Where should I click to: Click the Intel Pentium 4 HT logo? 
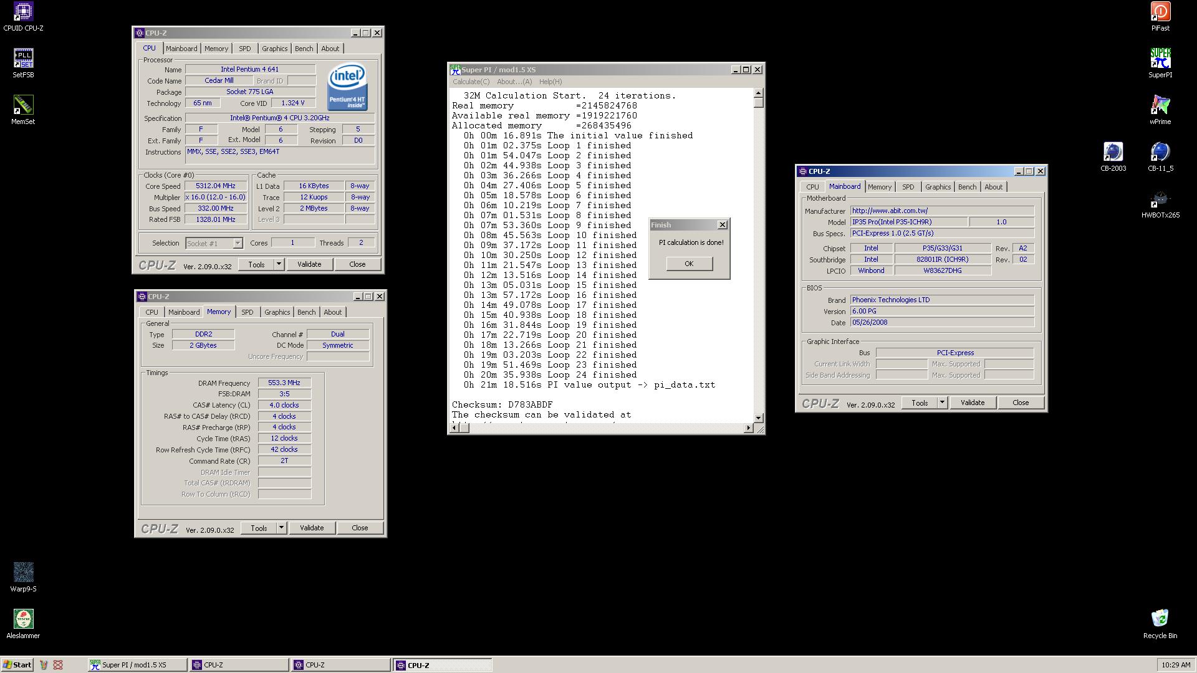coord(347,87)
